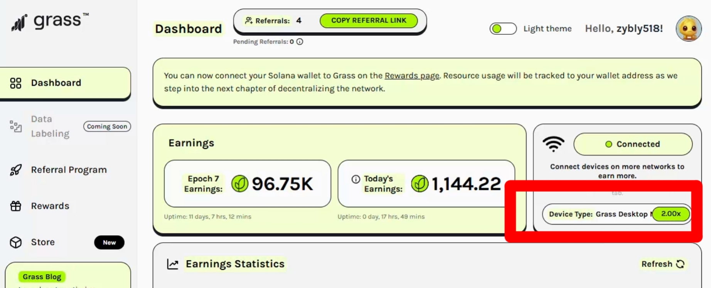The width and height of the screenshot is (711, 288).
Task: Click the gift Rewards icon
Action: click(x=16, y=206)
